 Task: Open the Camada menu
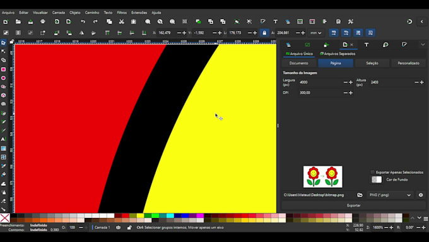pyautogui.click(x=59, y=13)
